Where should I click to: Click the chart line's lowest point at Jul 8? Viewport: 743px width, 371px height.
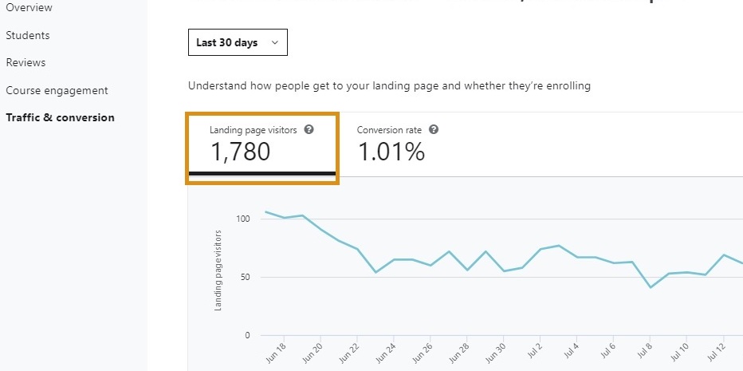(651, 287)
